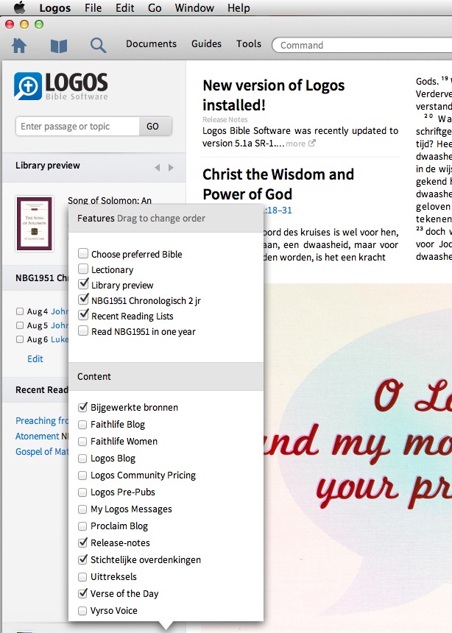Enable My Logos Messages content
This screenshot has width=452, height=633.
[82, 509]
